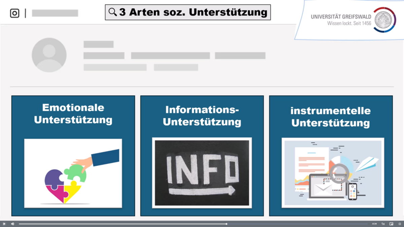Click the gray profile avatar placeholder
The image size is (404, 227).
click(x=49, y=55)
